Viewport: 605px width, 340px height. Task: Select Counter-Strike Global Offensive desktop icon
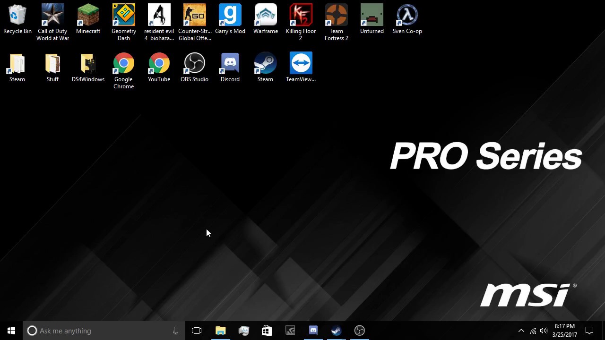[x=194, y=23]
